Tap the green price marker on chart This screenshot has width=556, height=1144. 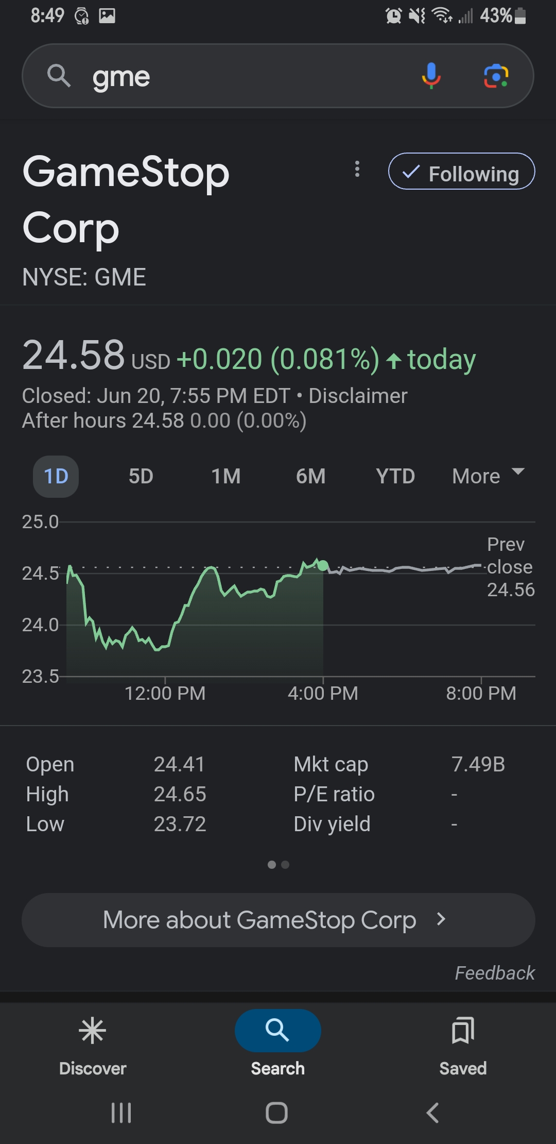[x=323, y=566]
